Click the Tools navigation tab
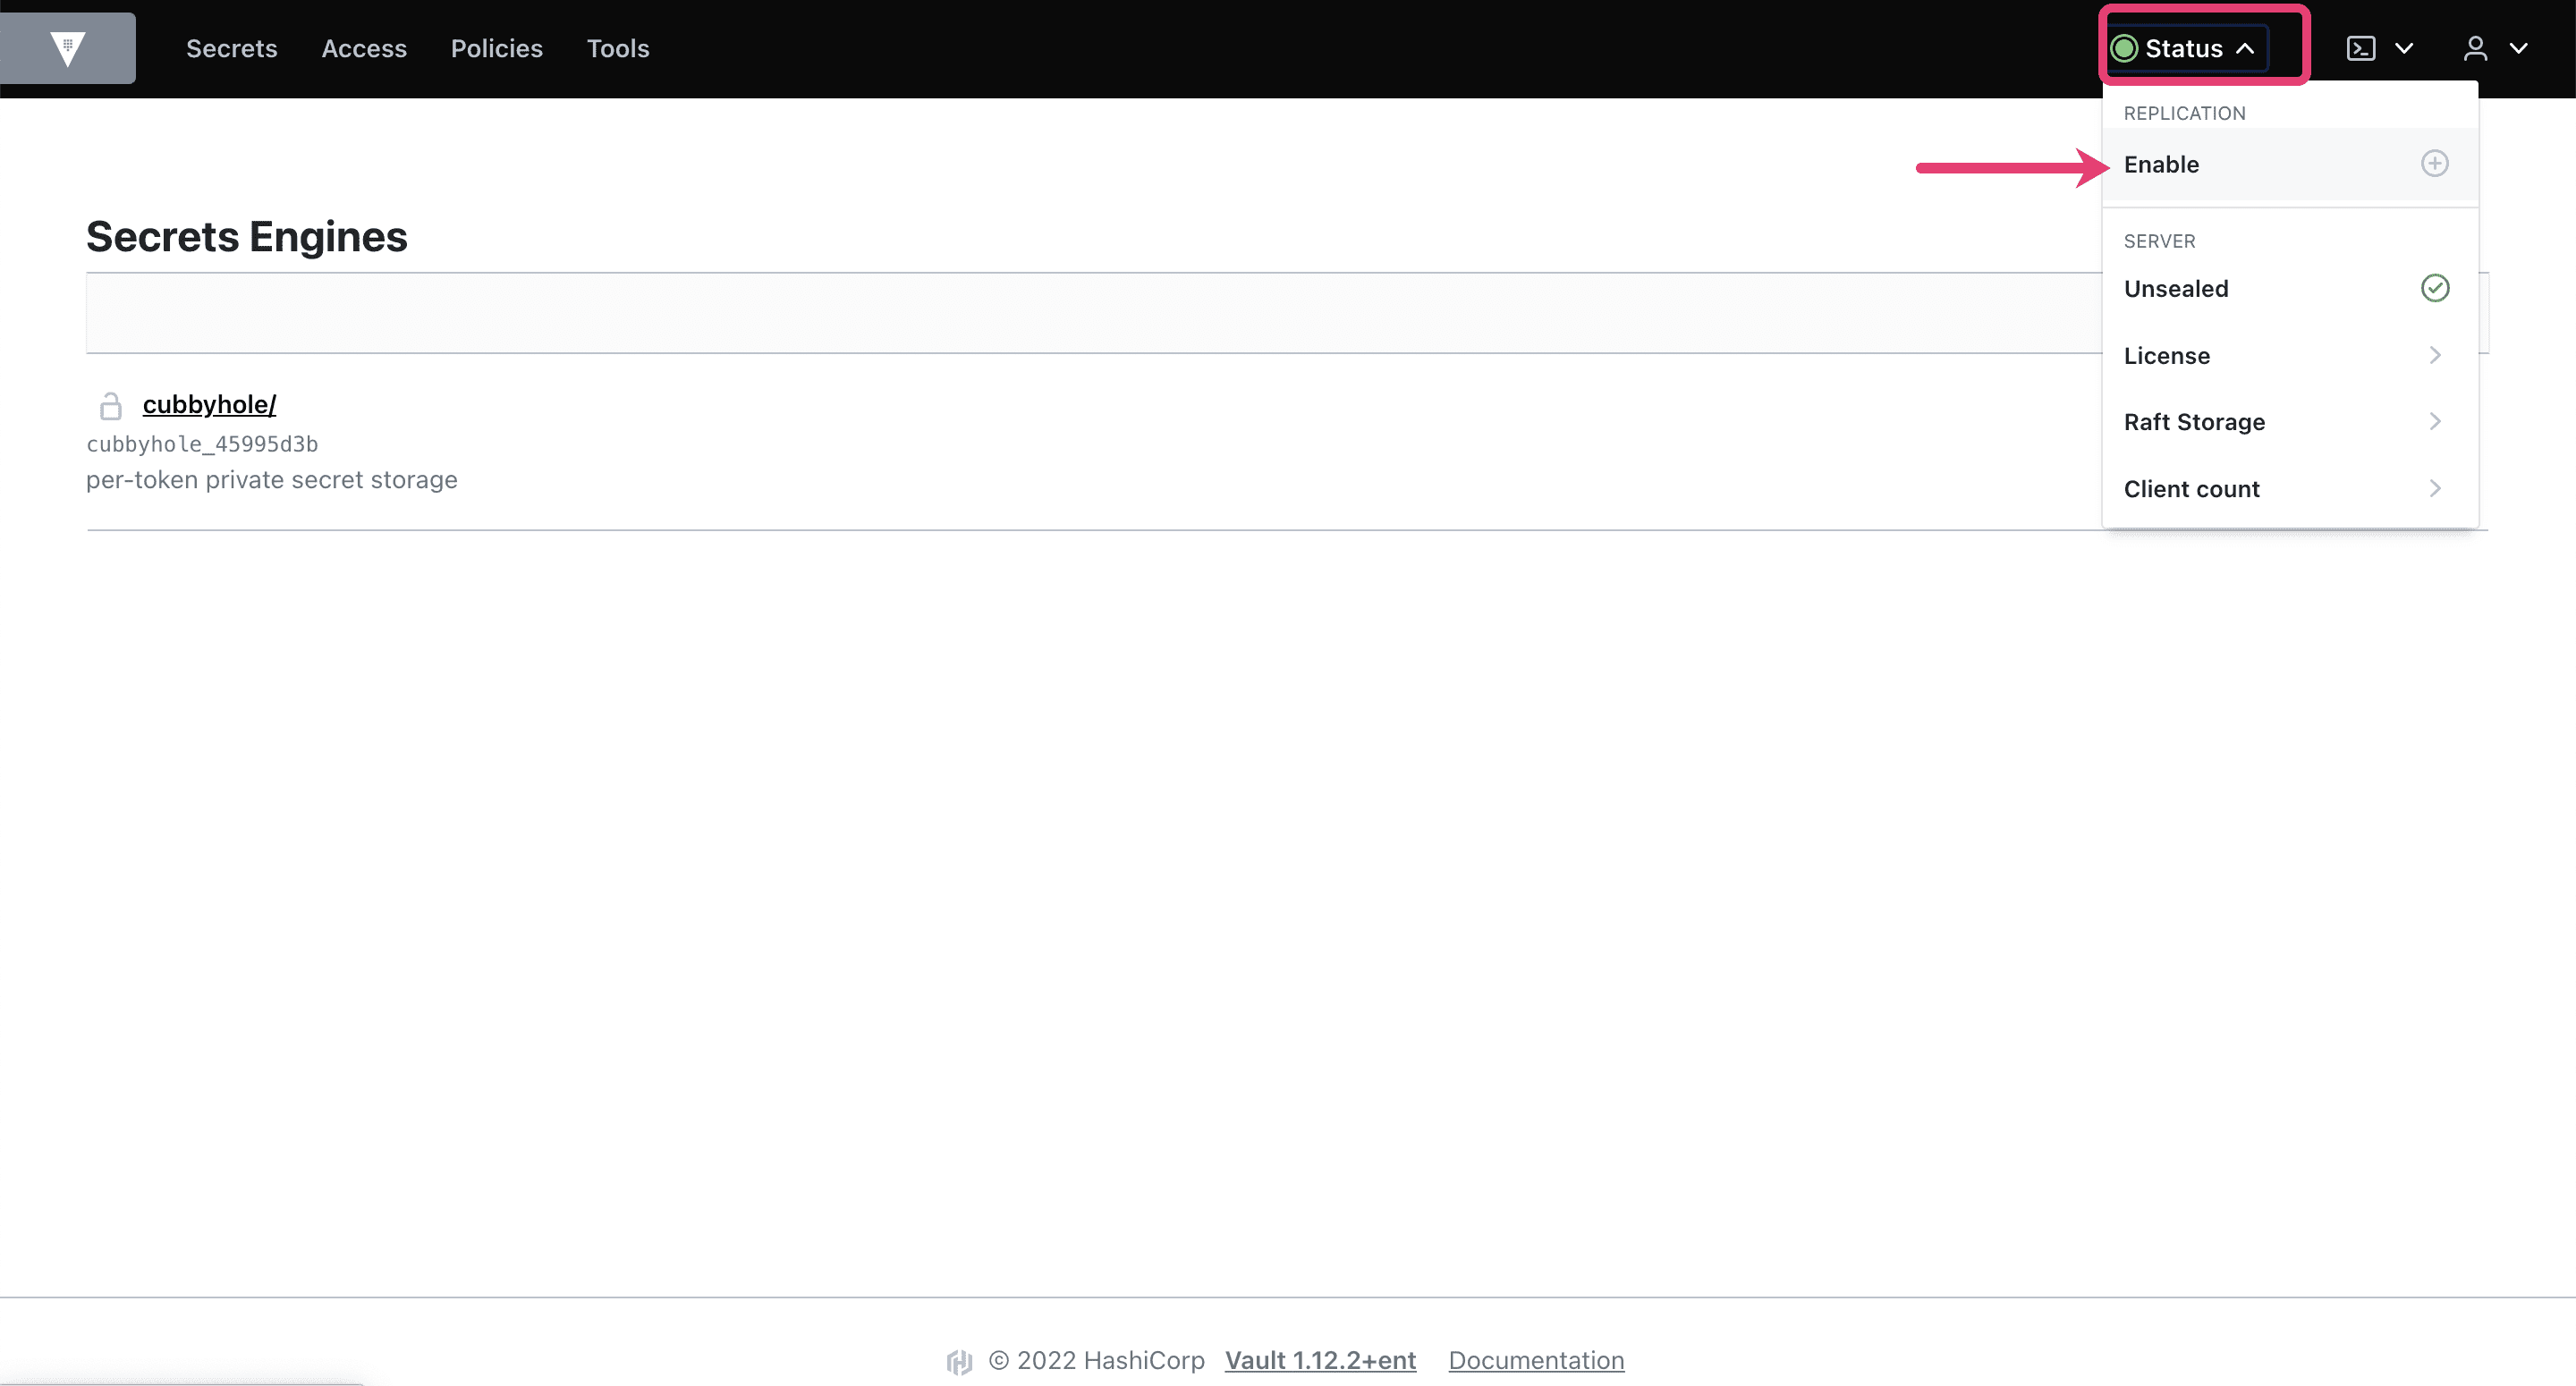 coord(616,46)
